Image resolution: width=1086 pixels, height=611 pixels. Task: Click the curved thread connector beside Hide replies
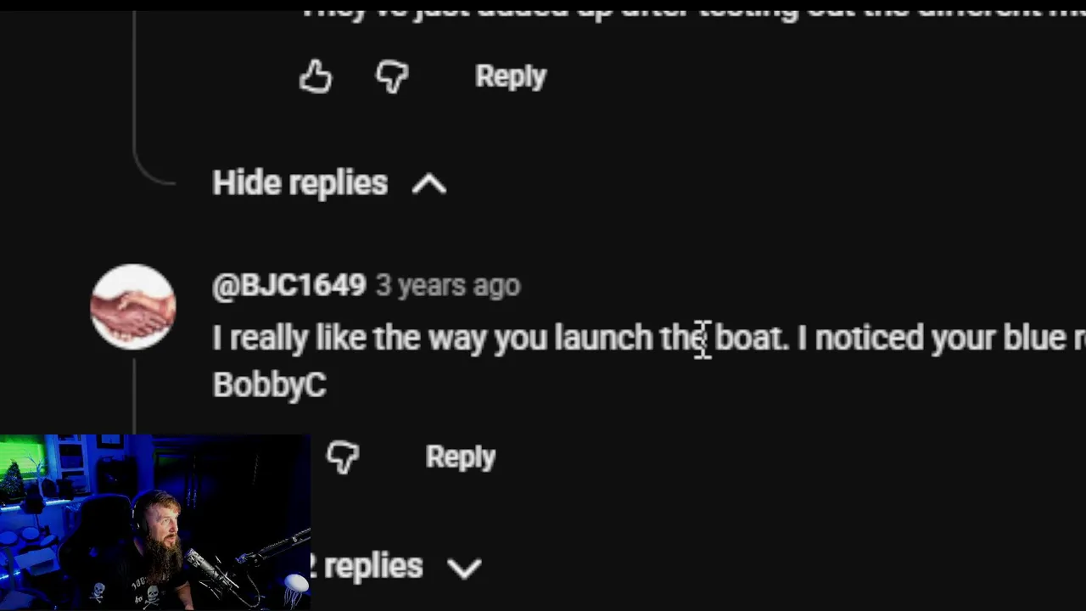tap(154, 161)
